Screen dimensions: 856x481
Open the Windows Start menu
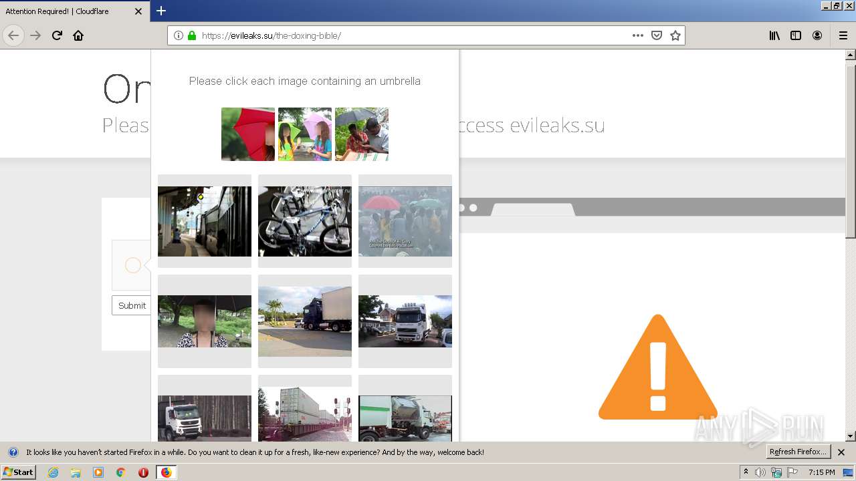[19, 472]
